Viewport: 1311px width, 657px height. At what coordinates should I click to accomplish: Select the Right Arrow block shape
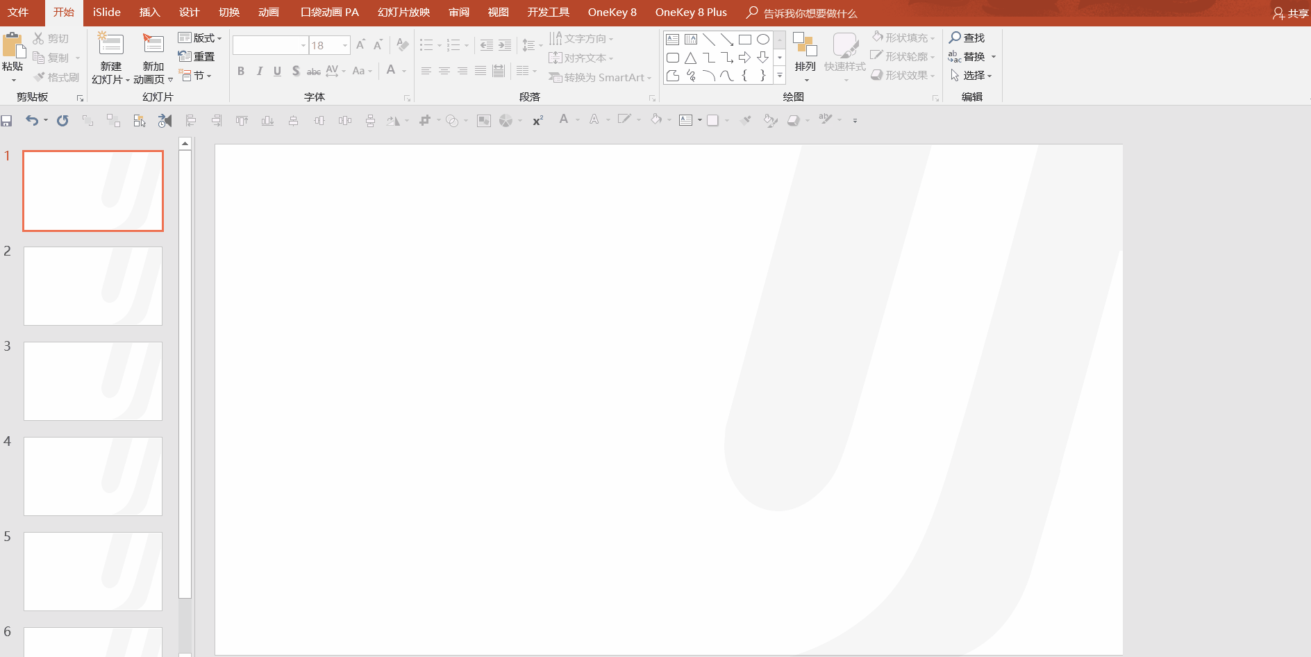(745, 58)
